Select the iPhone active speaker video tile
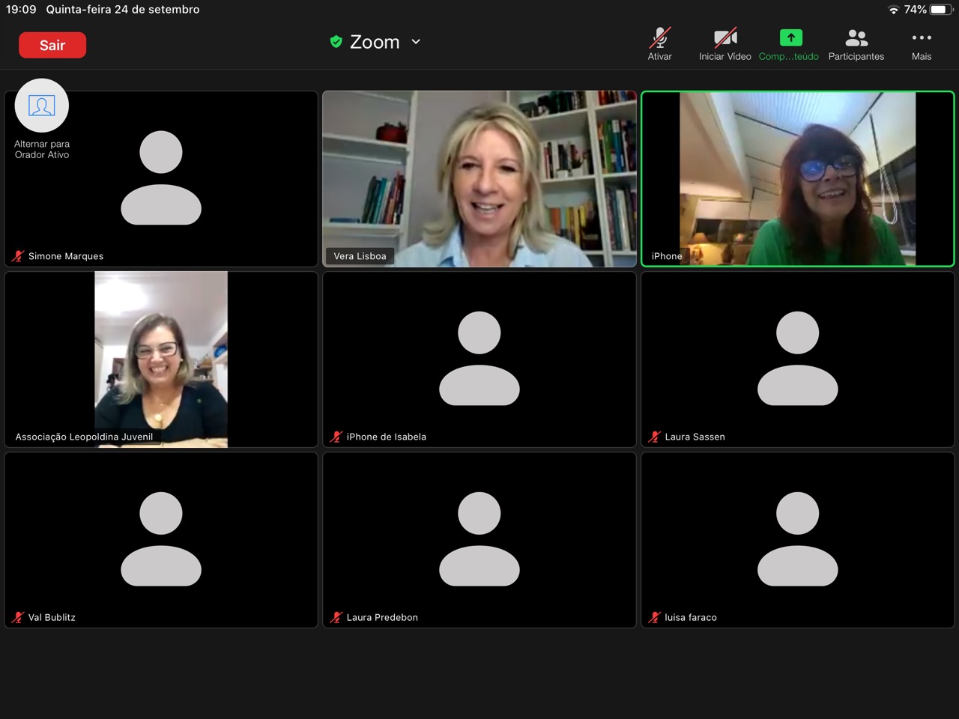 (798, 178)
